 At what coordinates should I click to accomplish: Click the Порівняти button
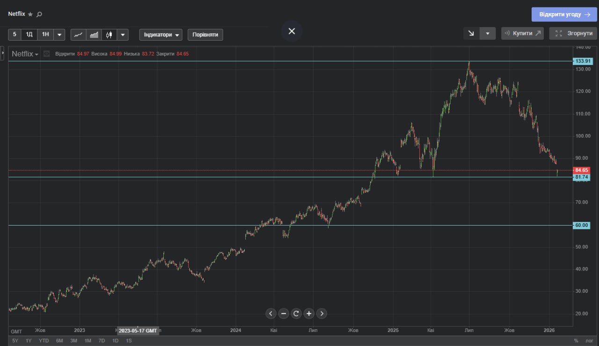[x=205, y=35]
